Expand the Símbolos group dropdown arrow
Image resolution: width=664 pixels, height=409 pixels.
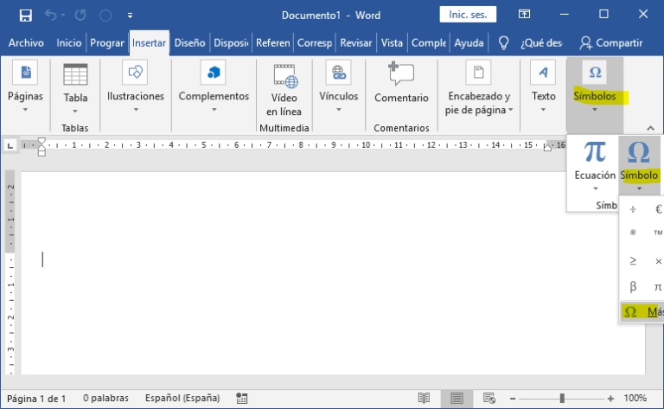pos(595,110)
